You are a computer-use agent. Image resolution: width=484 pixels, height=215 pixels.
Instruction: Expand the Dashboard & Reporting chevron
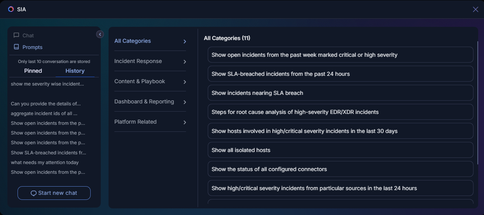[185, 102]
